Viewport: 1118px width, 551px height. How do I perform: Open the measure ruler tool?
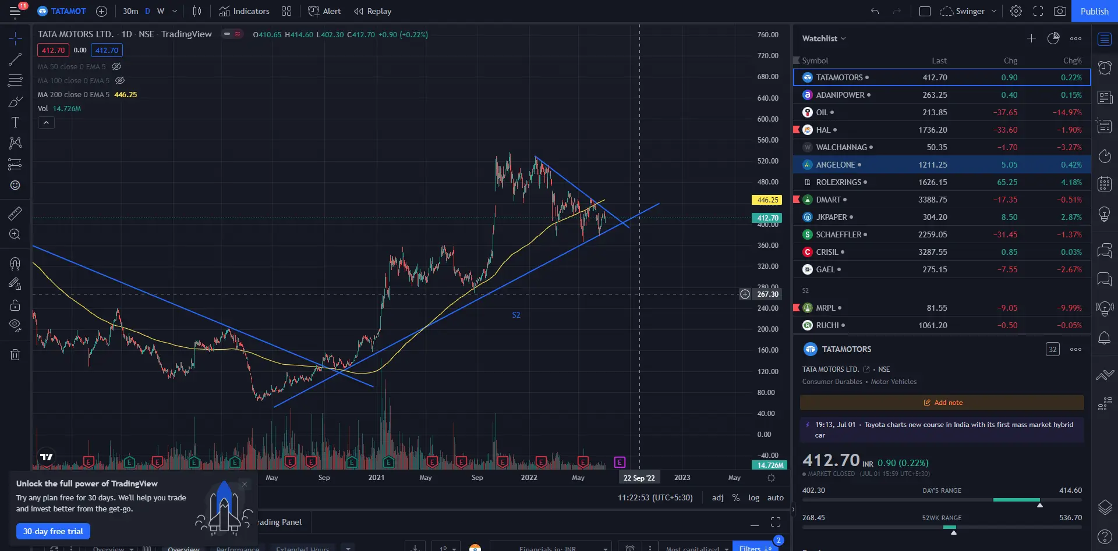click(15, 214)
